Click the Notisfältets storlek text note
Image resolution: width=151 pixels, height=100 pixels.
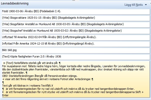point(76,79)
